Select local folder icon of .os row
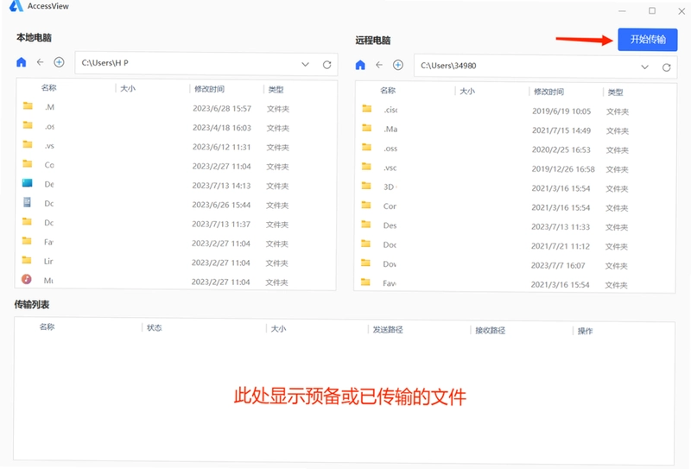 [28, 125]
